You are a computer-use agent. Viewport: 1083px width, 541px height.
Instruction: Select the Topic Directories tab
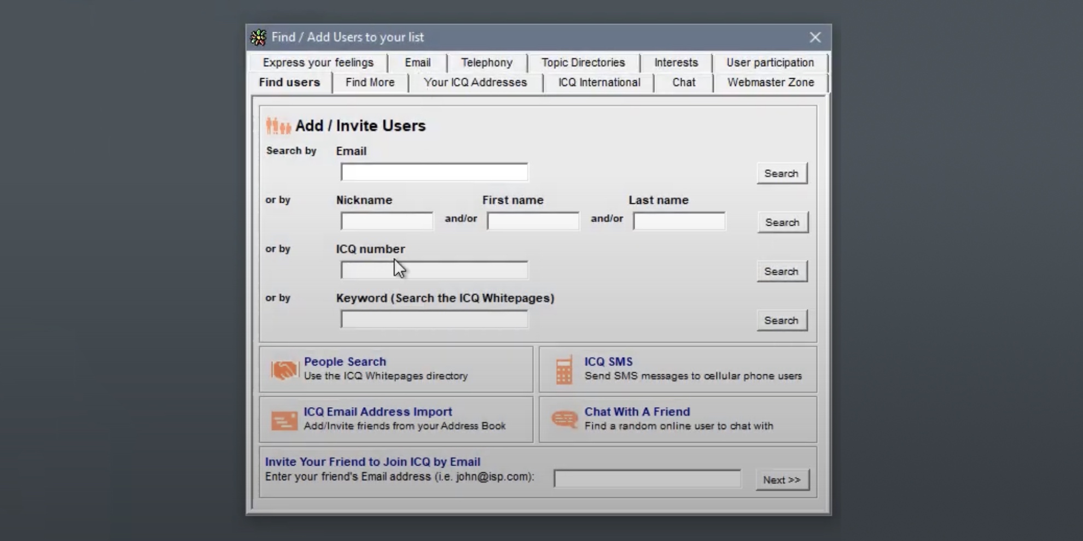point(583,62)
